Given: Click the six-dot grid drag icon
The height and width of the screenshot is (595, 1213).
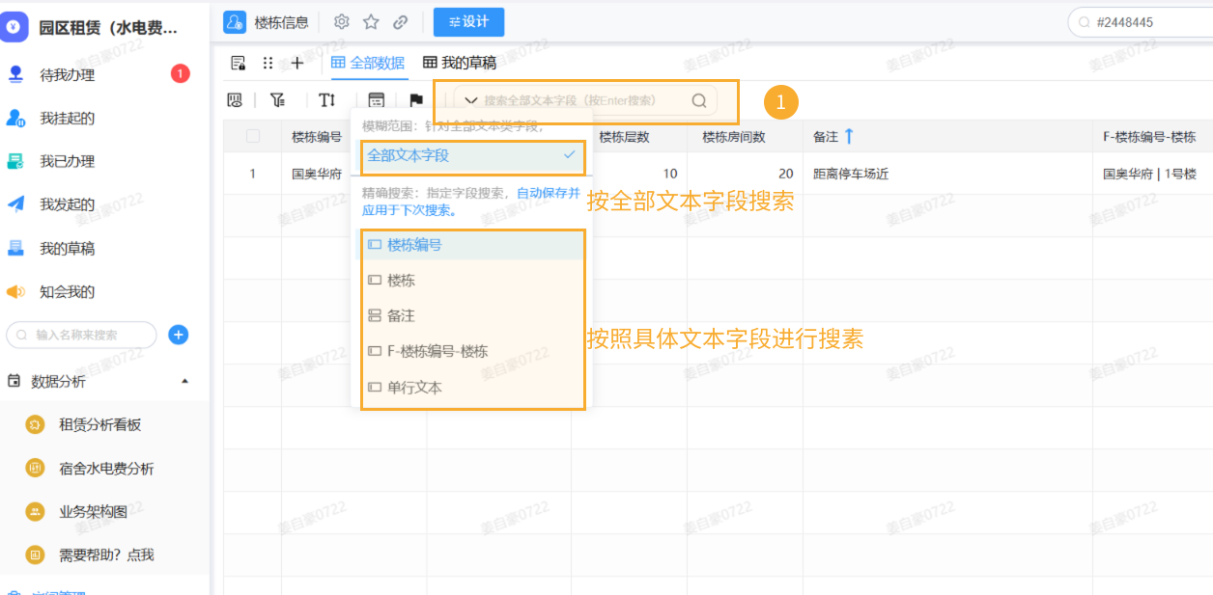Looking at the screenshot, I should point(268,63).
